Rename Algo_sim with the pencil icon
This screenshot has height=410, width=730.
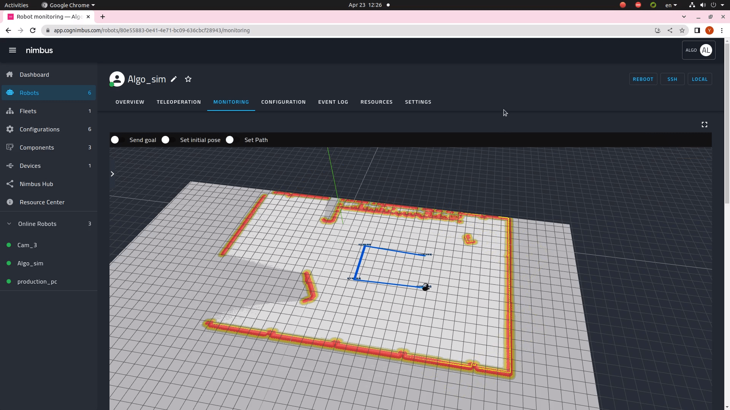(174, 79)
